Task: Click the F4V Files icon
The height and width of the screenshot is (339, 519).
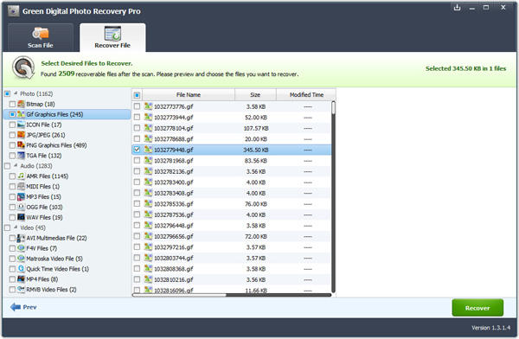Action: point(21,248)
